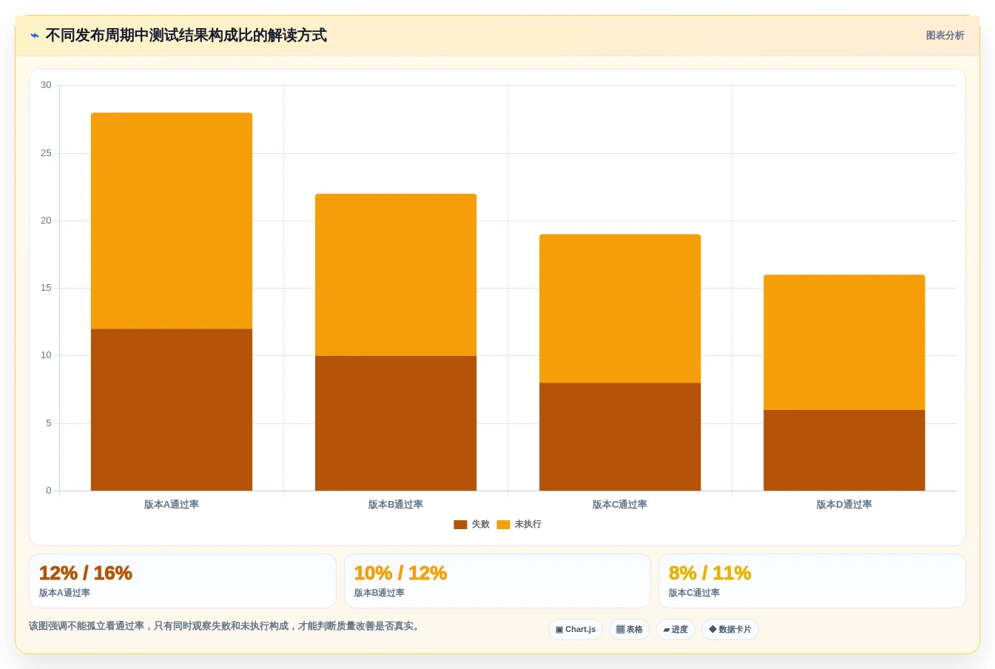995x669 pixels.
Task: Click the 版本A通过率 x-axis label
Action: (x=172, y=505)
